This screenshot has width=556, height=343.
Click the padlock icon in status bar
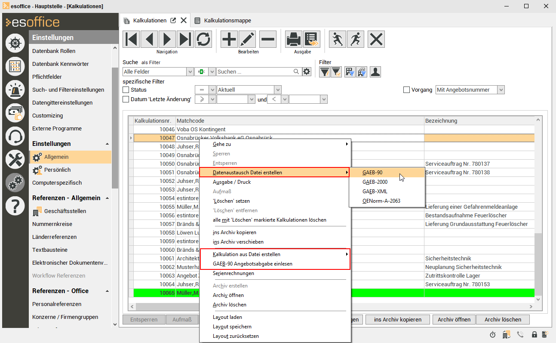[x=534, y=334]
